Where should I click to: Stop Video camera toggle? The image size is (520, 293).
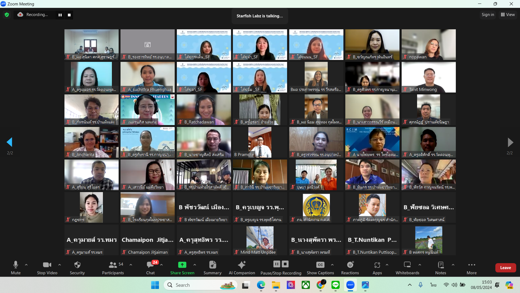point(47,265)
